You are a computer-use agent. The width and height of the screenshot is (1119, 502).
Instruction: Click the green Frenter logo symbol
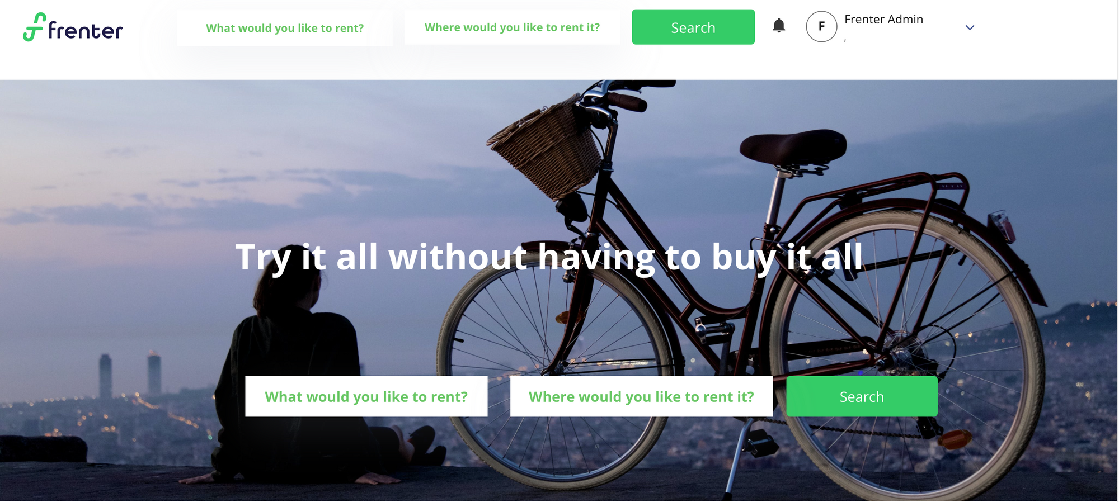tap(34, 27)
